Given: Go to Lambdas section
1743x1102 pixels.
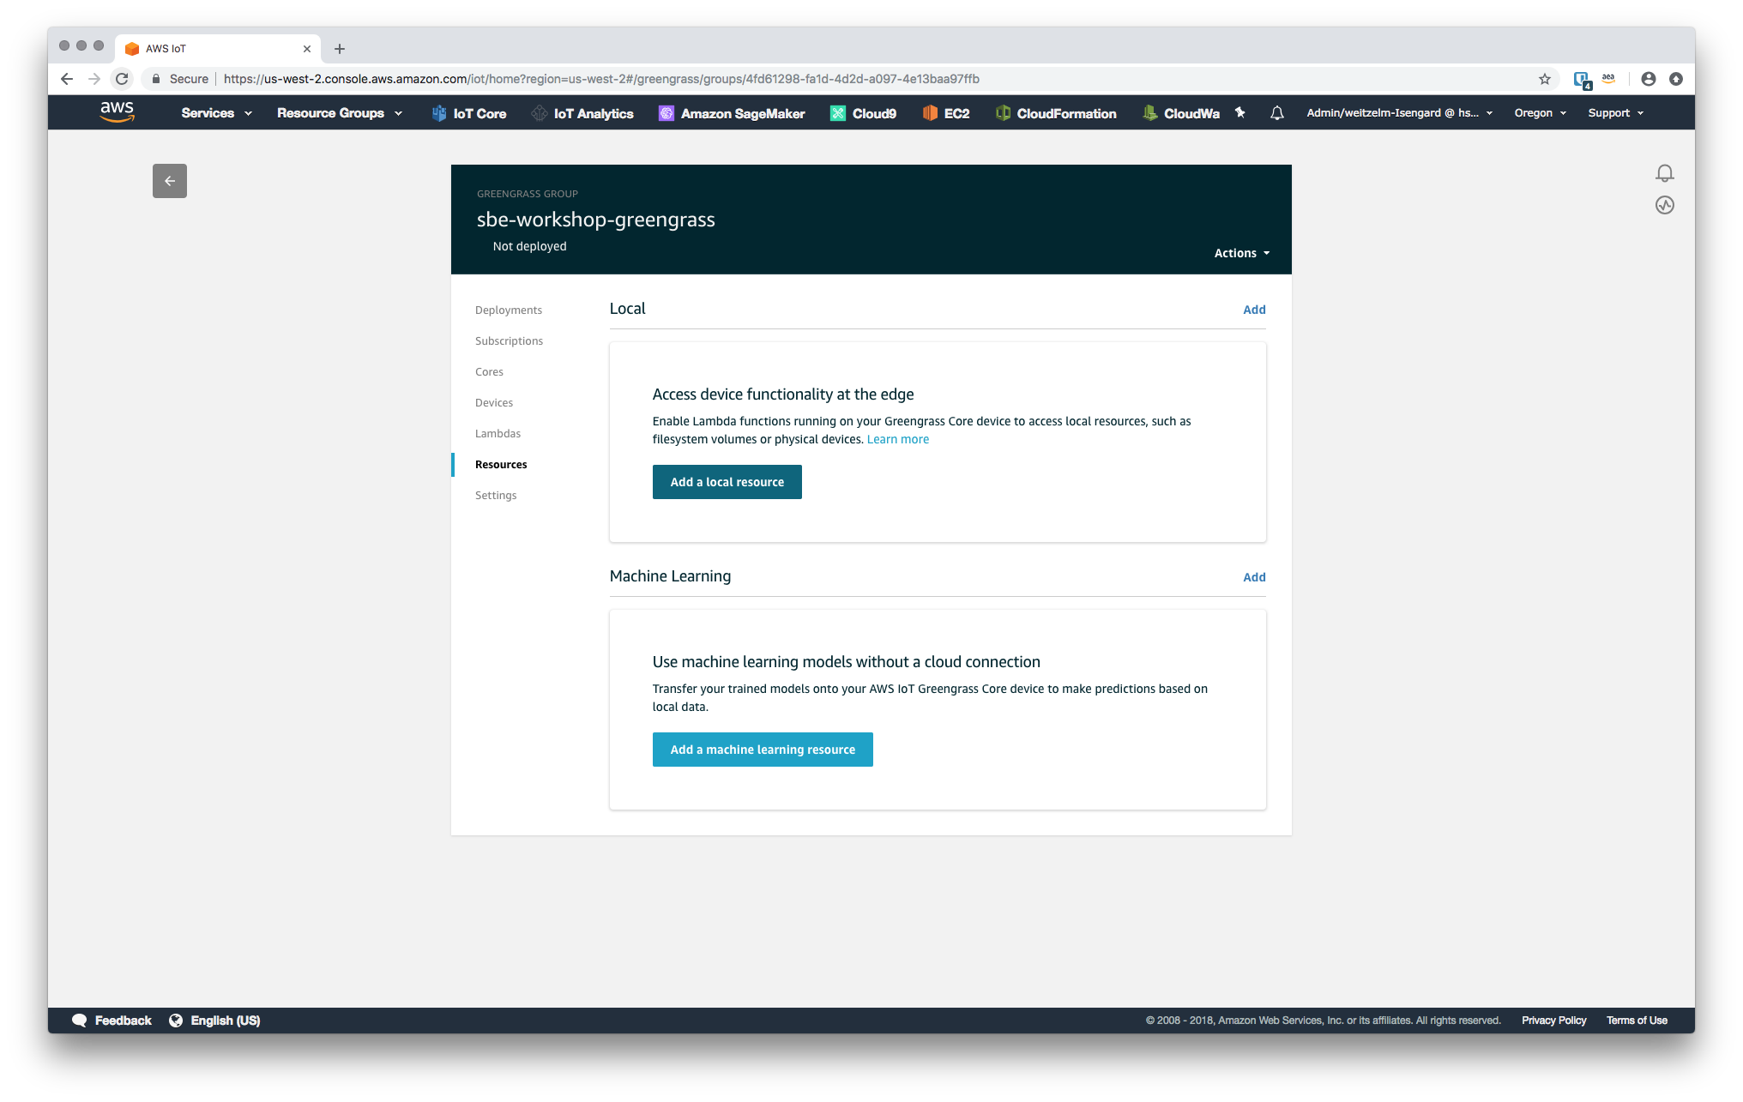Looking at the screenshot, I should [498, 434].
